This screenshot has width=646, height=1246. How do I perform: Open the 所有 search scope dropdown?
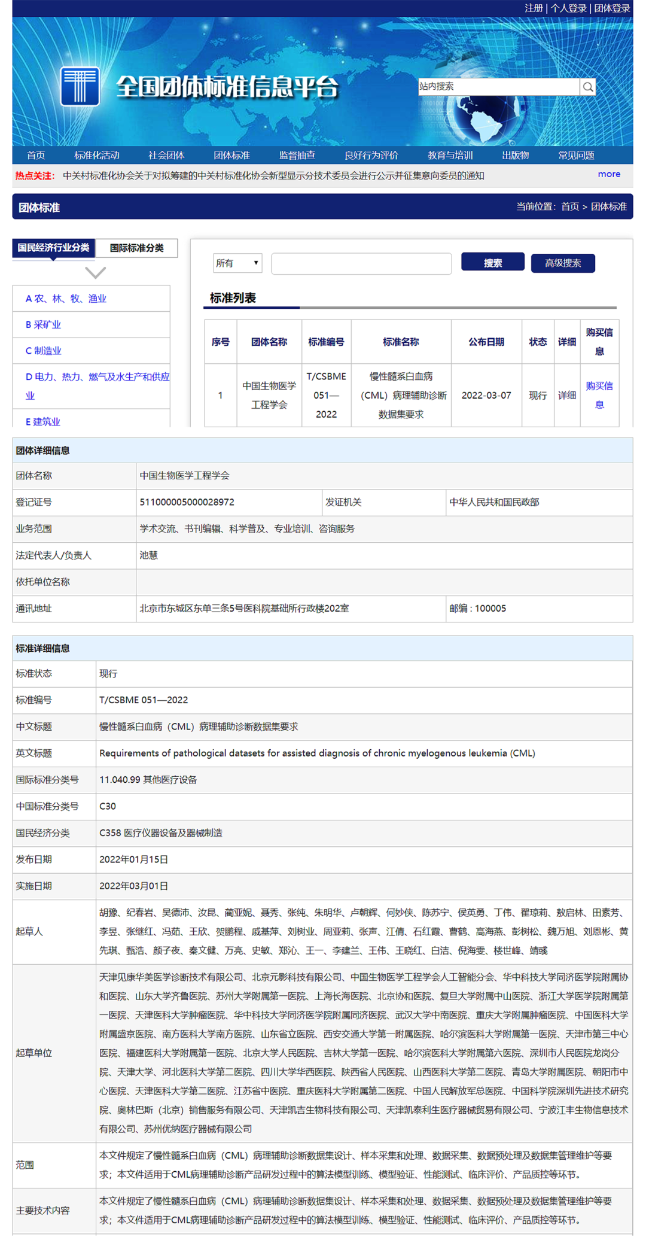pyautogui.click(x=237, y=263)
